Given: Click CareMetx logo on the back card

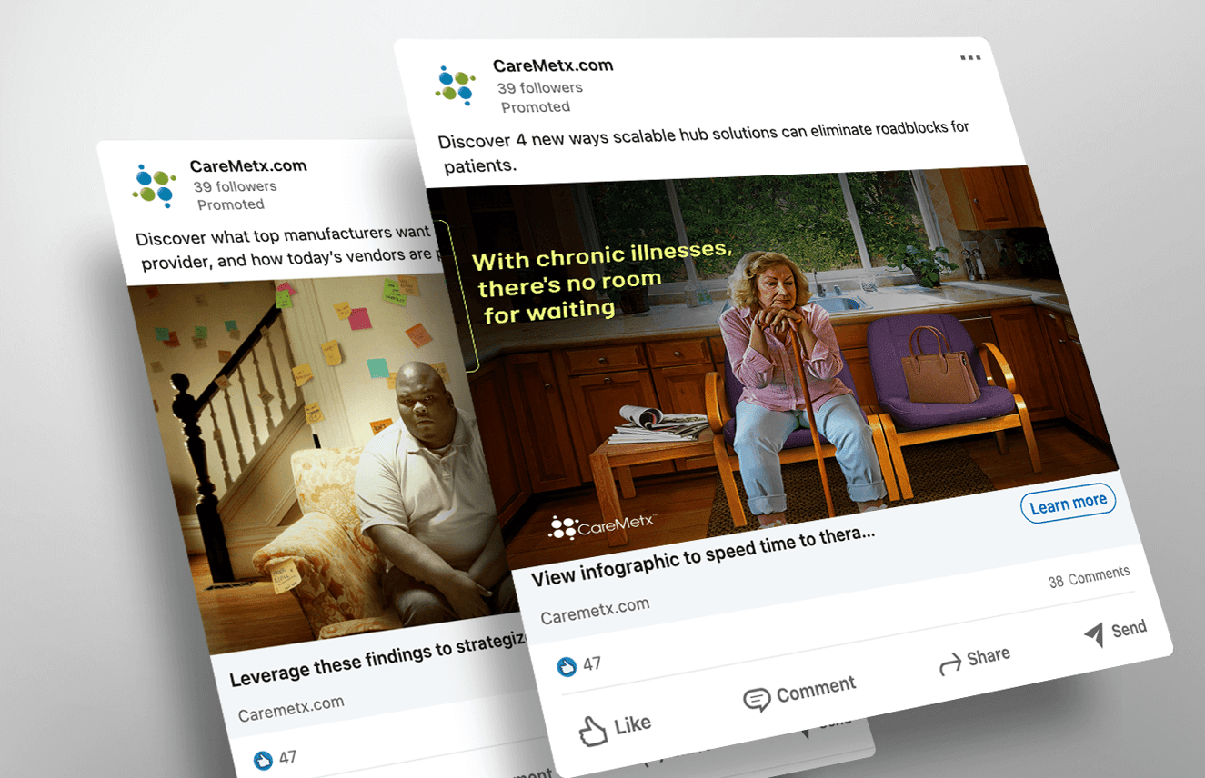Looking at the screenshot, I should coord(154,185).
